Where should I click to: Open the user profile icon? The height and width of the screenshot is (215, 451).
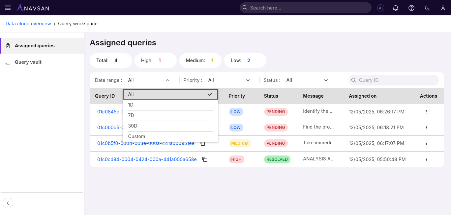(x=443, y=8)
